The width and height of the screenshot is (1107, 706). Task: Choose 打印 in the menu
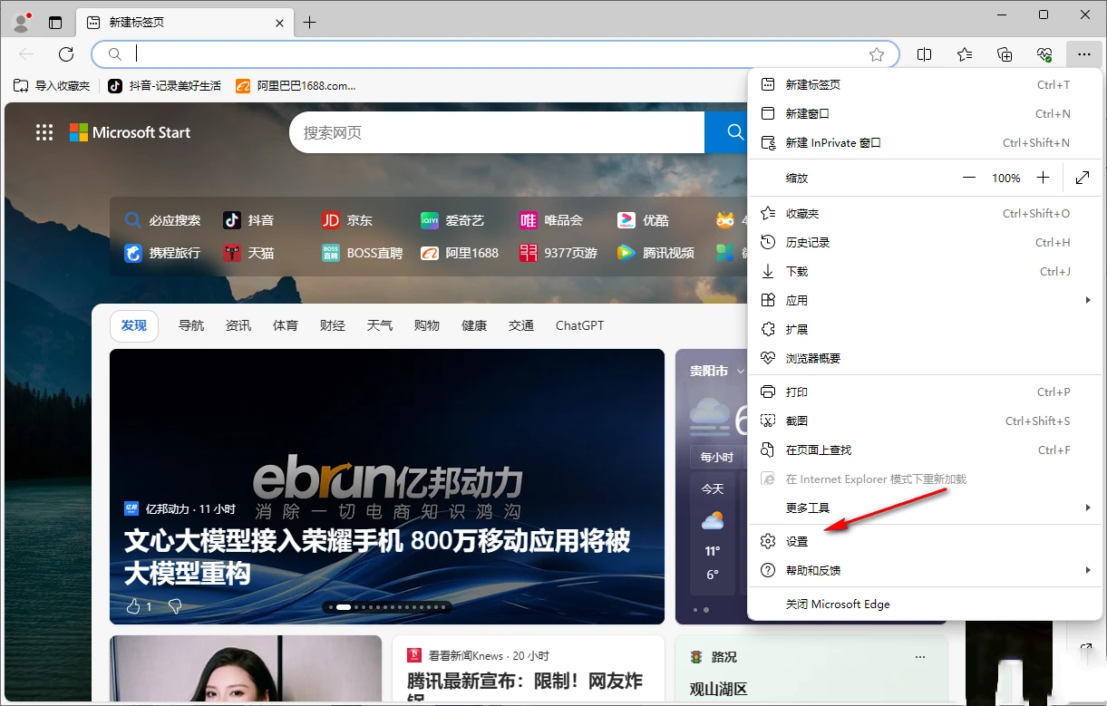[925, 392]
